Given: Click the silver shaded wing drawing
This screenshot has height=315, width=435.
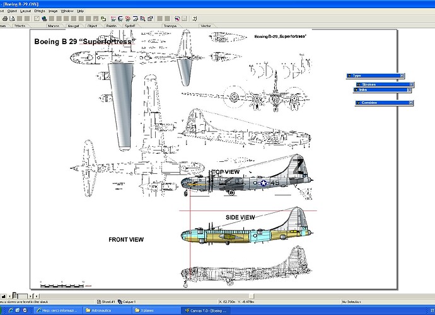Looking at the screenshot, I should coord(121,106).
